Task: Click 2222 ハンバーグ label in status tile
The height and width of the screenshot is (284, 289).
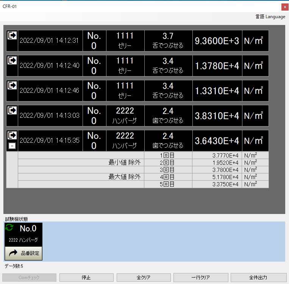Action: [x=23, y=240]
